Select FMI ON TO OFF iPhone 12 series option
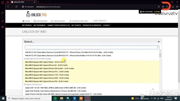The image size is (180, 101). 69,52
